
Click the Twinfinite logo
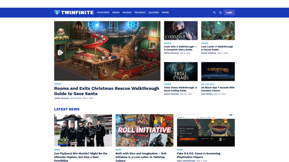[74, 12]
